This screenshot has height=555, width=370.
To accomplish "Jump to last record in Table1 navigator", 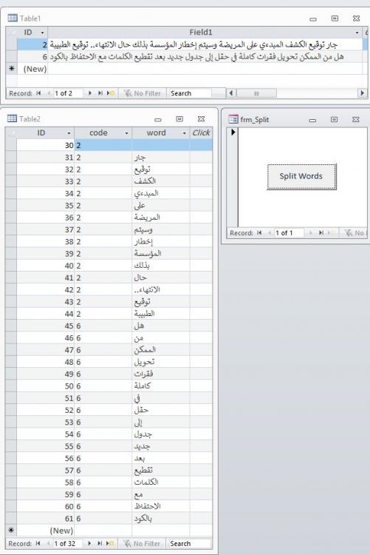I will pos(100,93).
